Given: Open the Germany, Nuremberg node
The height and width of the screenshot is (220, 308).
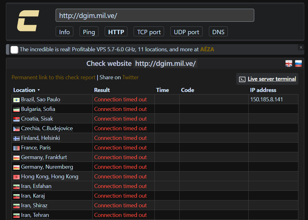Looking at the screenshot, I should pyautogui.click(x=47, y=167).
